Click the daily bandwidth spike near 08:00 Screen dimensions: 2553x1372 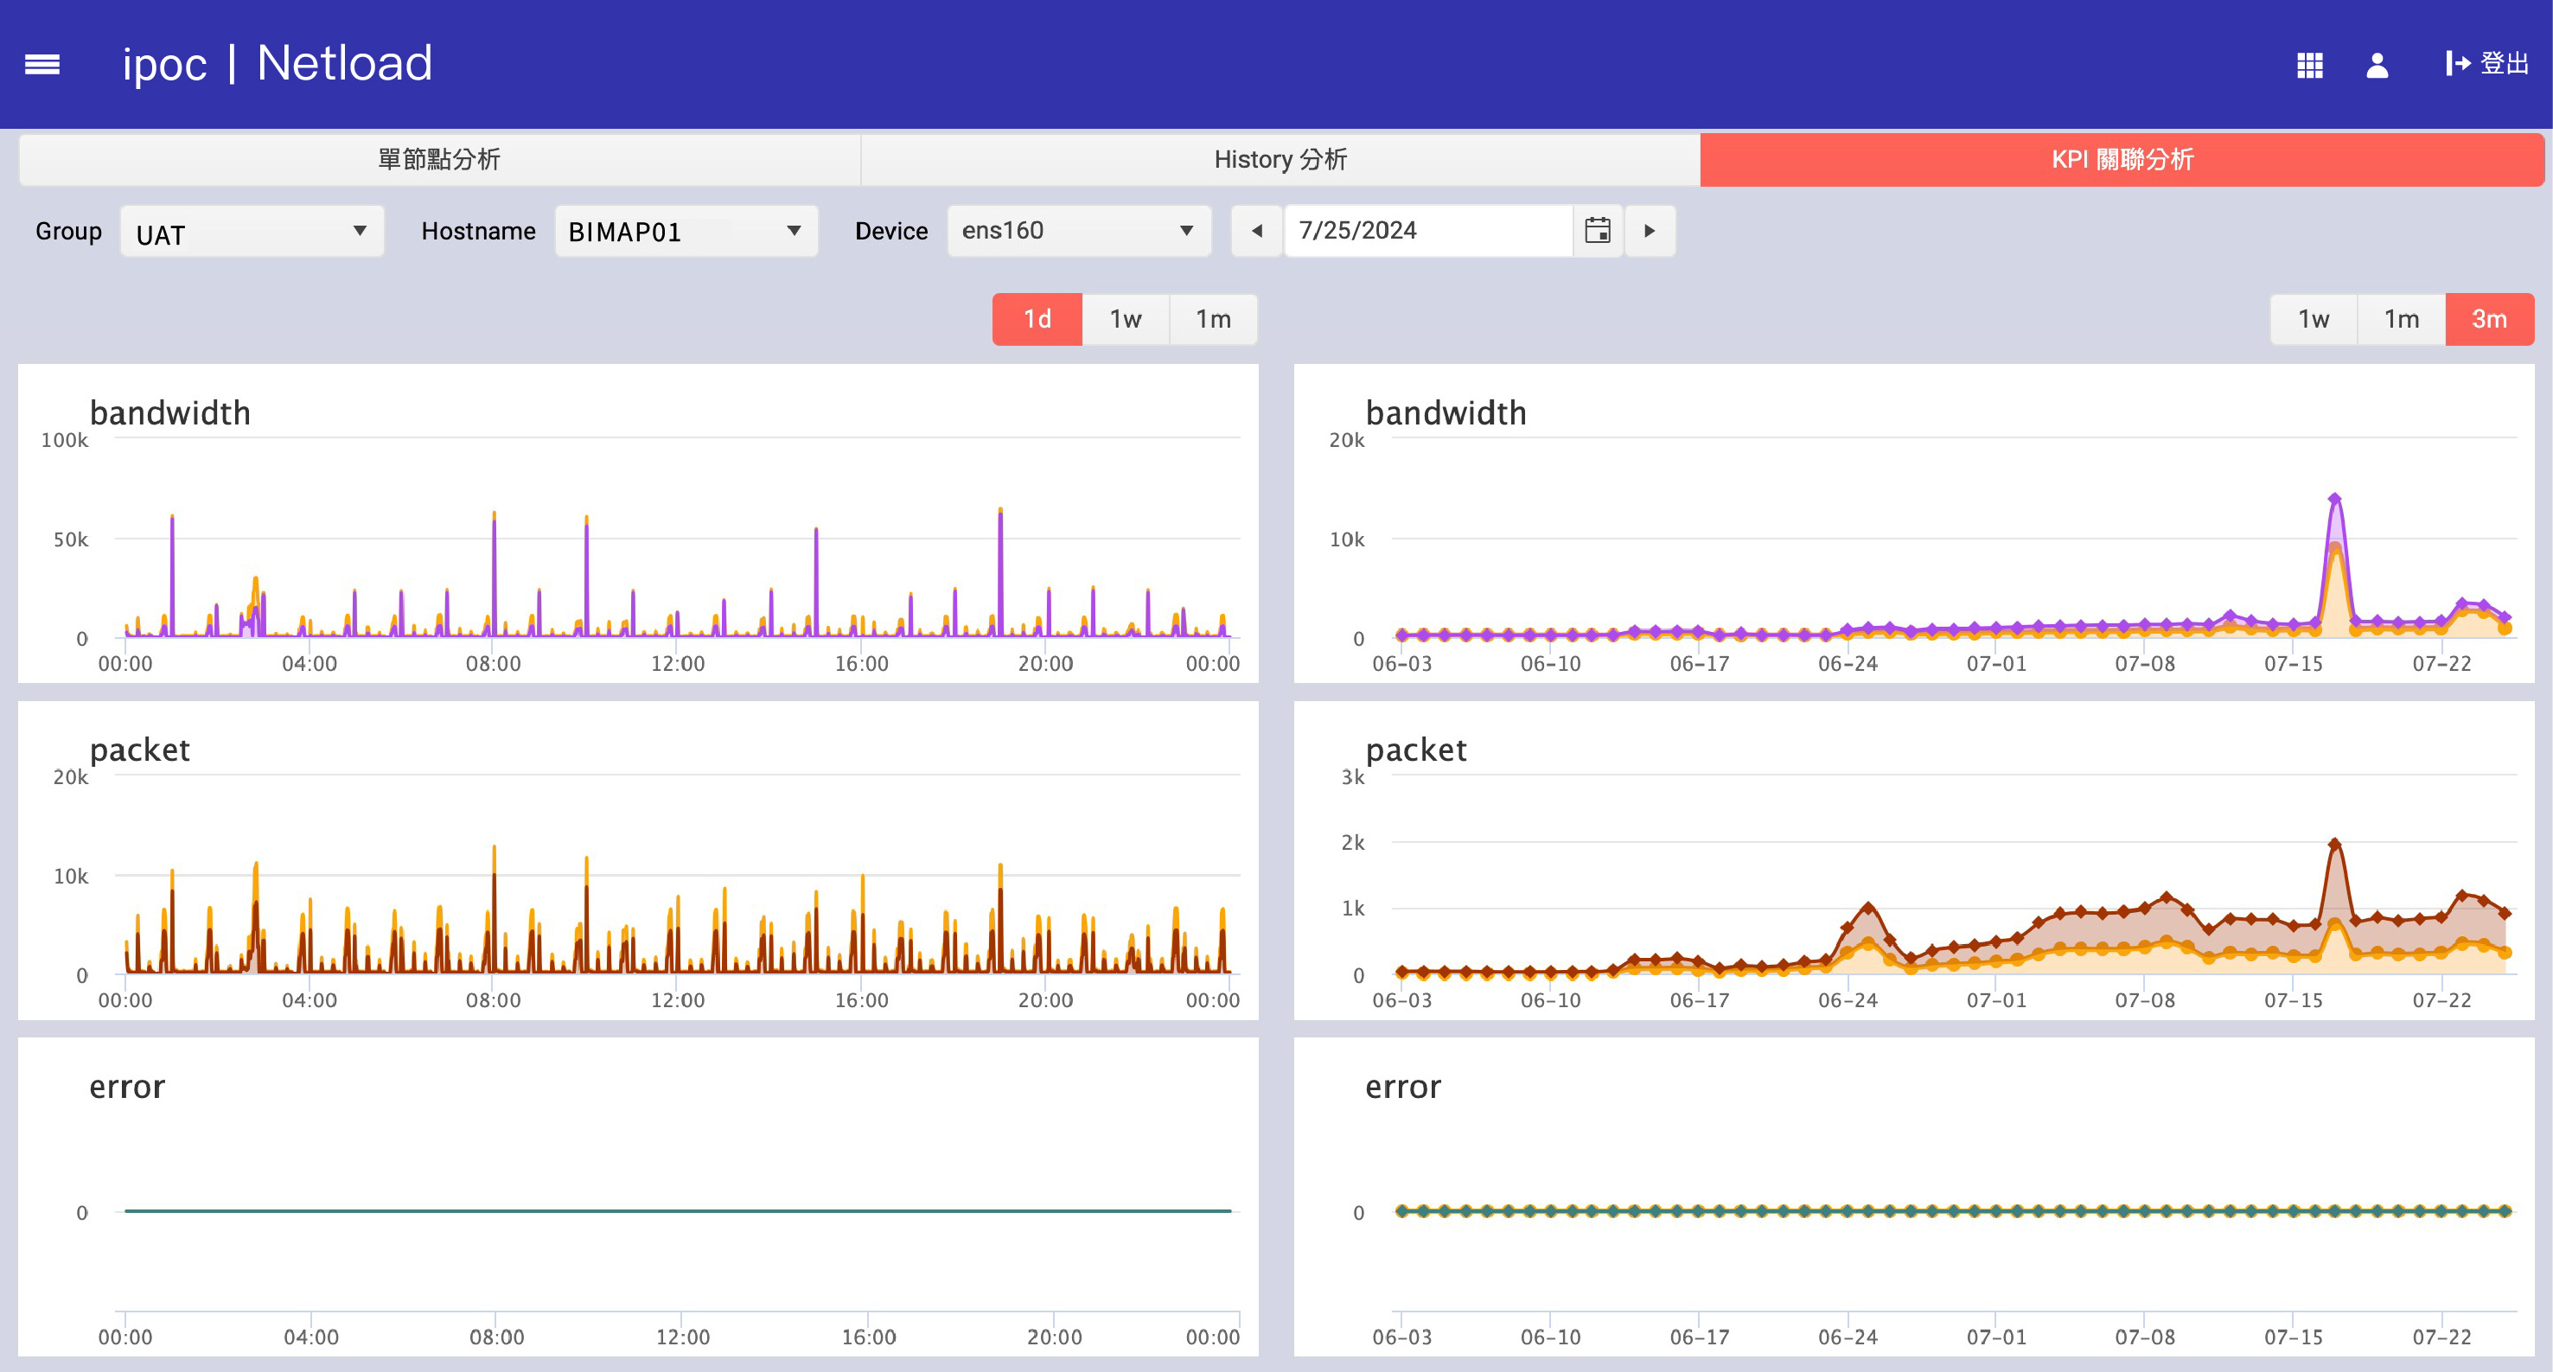(x=495, y=572)
